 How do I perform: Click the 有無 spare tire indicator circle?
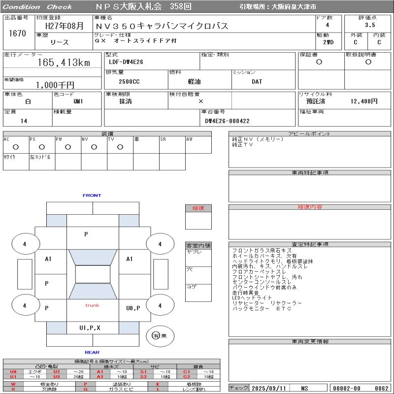(x=160, y=336)
